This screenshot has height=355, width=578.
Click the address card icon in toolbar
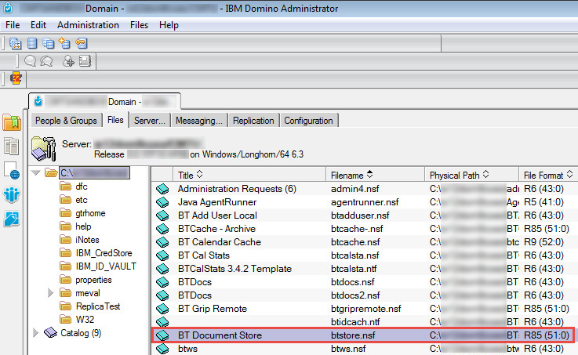tap(85, 61)
